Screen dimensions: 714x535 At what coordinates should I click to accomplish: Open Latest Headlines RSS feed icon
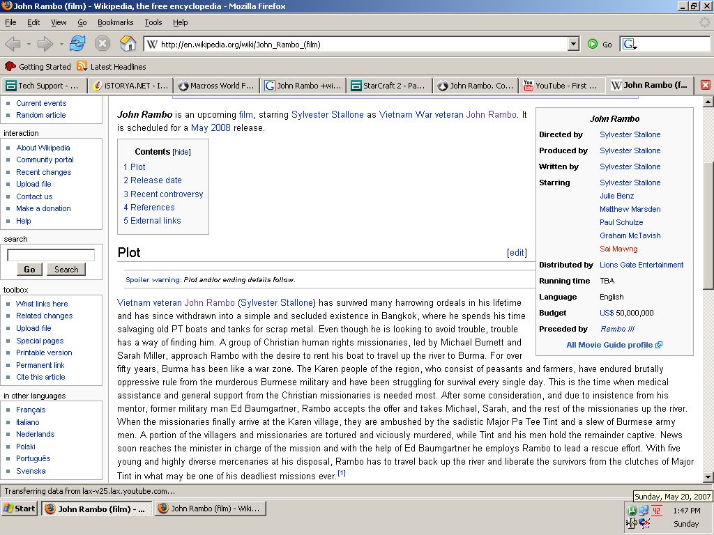(x=82, y=66)
